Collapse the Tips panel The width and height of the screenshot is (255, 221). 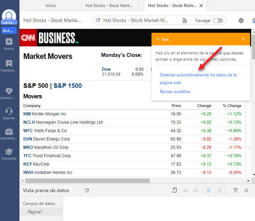coord(243,39)
